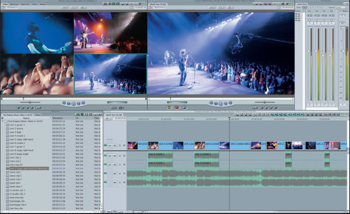Click the blue Replace edit button
Viewport: 350px width, 214px height.
tap(185, 108)
